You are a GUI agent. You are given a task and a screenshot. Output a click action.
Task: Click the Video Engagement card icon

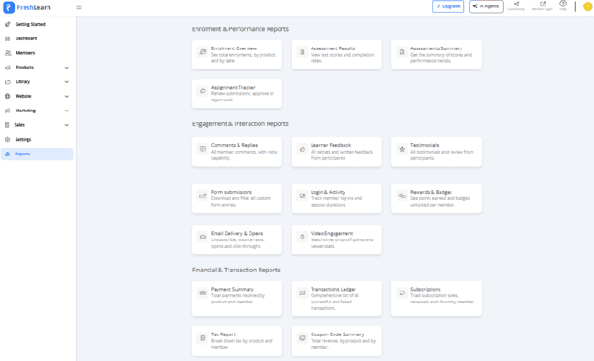pyautogui.click(x=302, y=237)
